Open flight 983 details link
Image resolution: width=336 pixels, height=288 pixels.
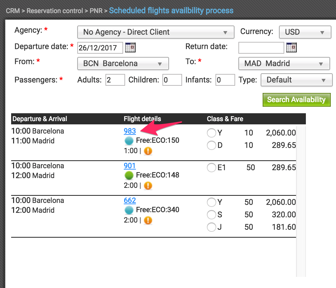[x=130, y=131]
